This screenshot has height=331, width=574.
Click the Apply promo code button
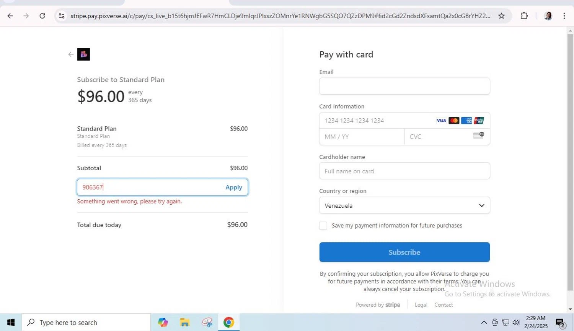[233, 187]
